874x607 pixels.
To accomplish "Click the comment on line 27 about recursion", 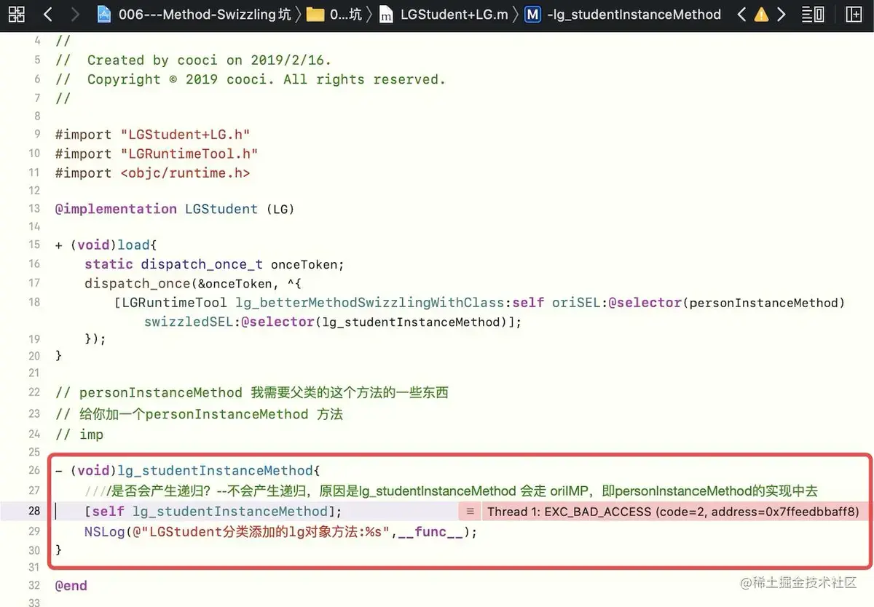I will click(452, 491).
